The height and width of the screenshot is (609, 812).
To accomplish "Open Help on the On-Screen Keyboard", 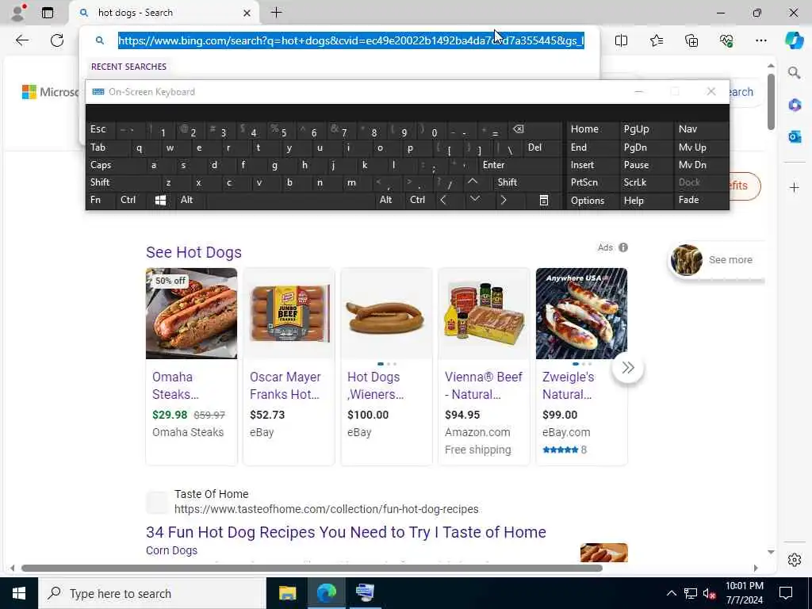I will pyautogui.click(x=645, y=201).
